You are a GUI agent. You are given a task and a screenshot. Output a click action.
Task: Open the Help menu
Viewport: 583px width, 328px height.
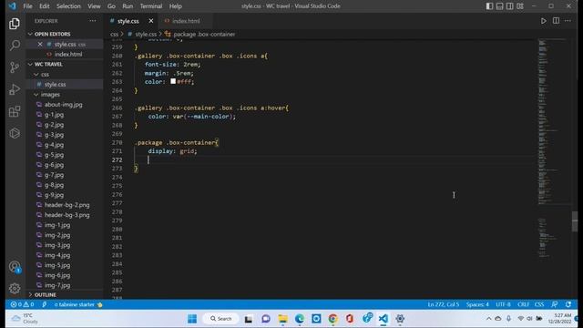(175, 6)
